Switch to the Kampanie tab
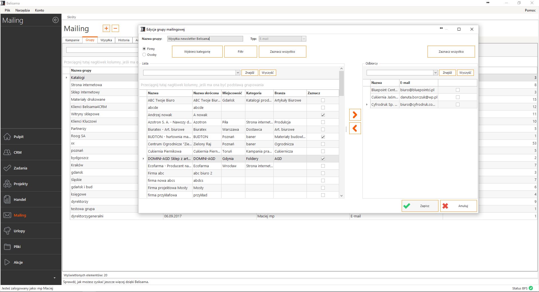This screenshot has height=292, width=539. coord(72,40)
